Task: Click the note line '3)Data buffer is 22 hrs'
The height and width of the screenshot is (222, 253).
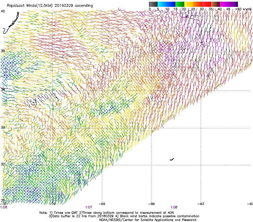Action: pyautogui.click(x=124, y=216)
